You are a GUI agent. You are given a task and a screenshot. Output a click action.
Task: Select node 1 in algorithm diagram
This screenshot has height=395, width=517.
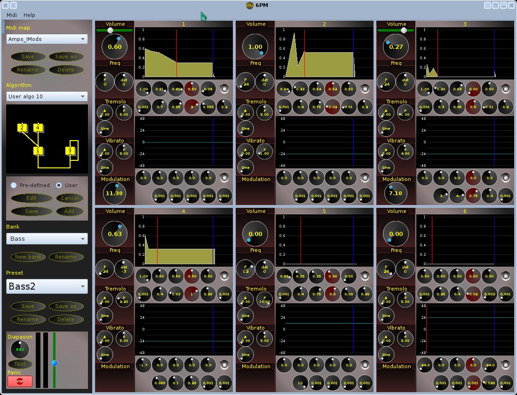pos(38,151)
